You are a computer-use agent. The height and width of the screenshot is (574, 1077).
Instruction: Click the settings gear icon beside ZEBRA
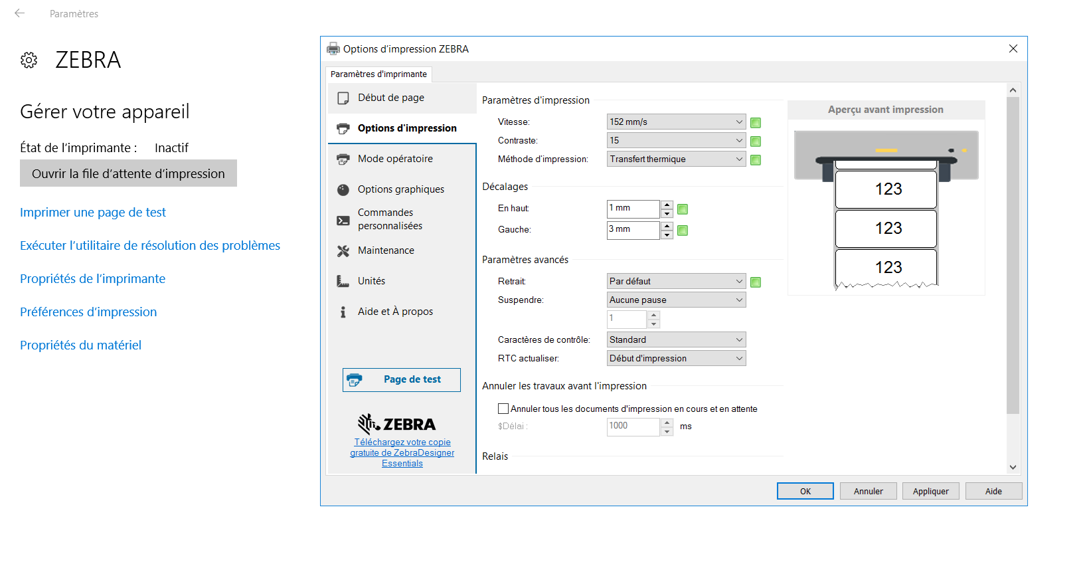tap(29, 60)
